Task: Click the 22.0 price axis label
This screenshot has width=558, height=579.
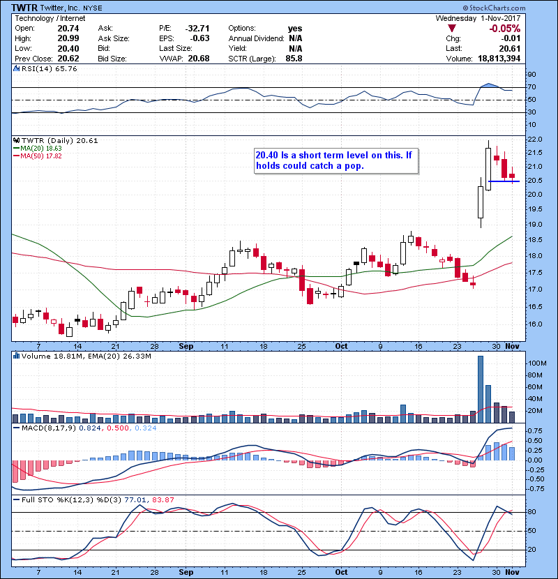Action: [536, 140]
